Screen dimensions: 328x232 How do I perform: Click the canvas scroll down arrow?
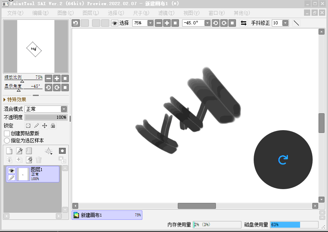pos(321,200)
